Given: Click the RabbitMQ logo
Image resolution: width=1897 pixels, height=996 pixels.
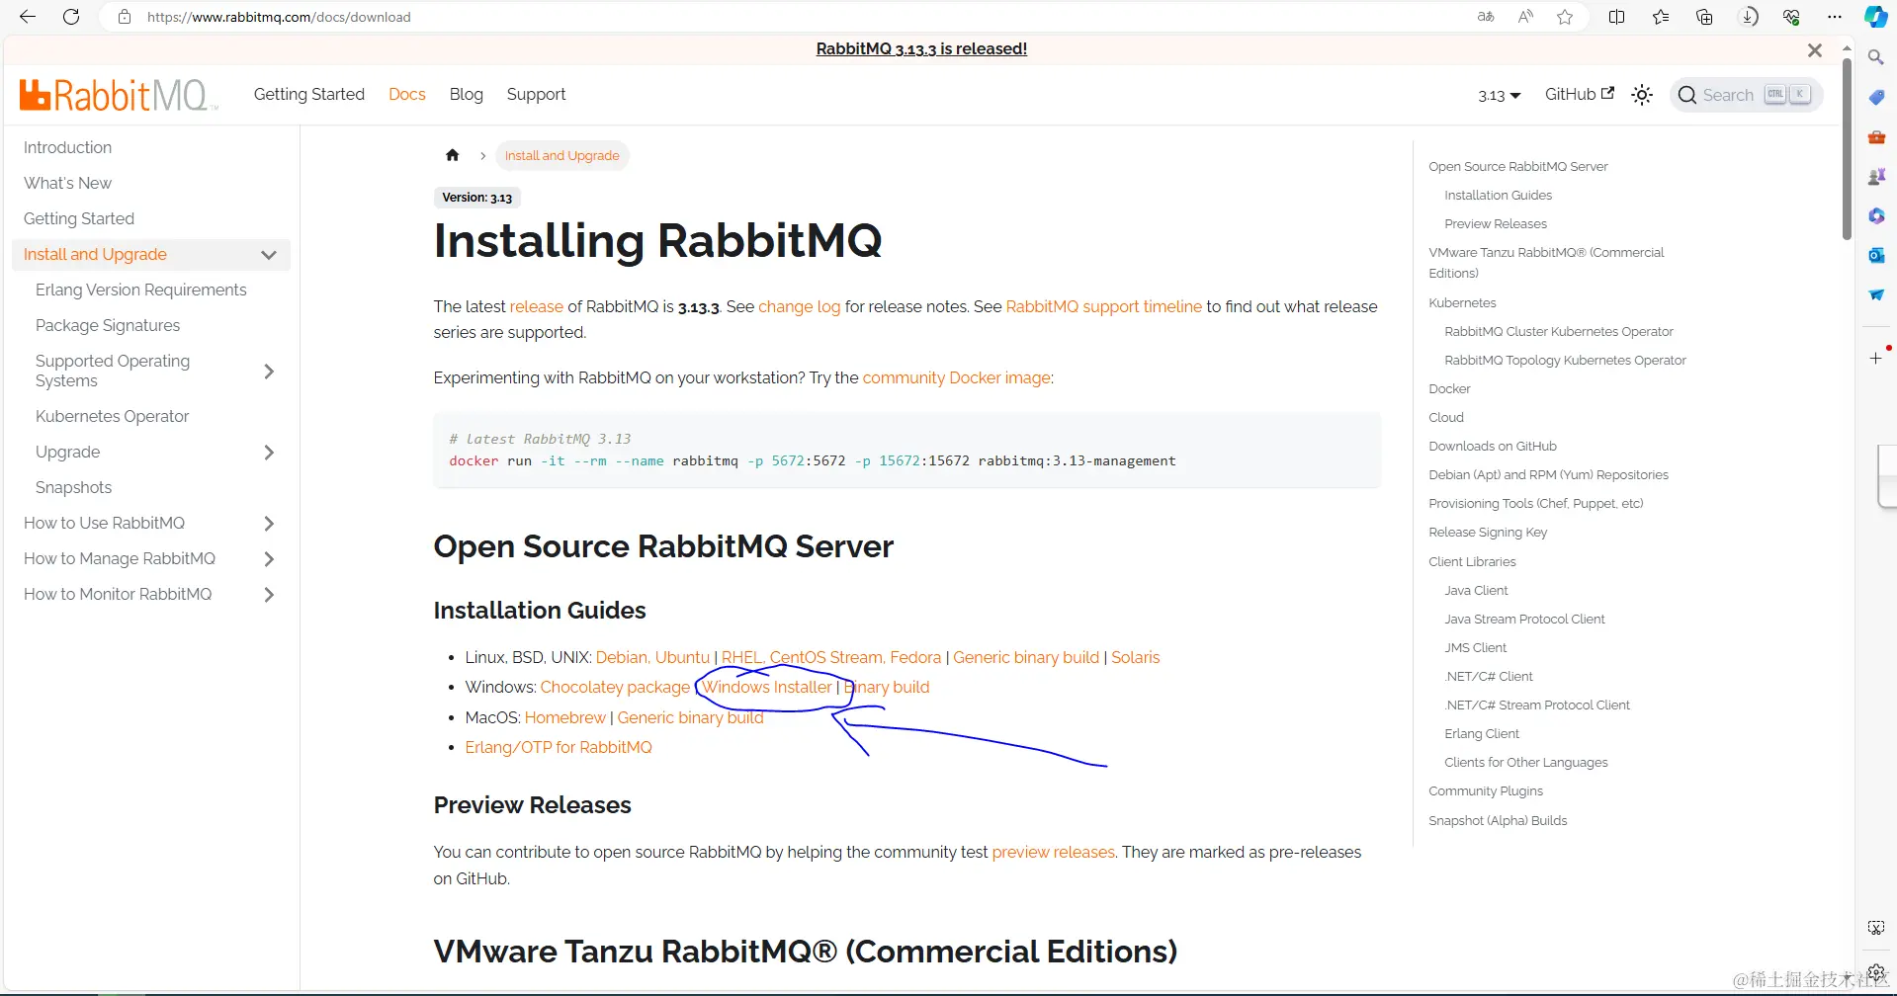Looking at the screenshot, I should coord(117,95).
